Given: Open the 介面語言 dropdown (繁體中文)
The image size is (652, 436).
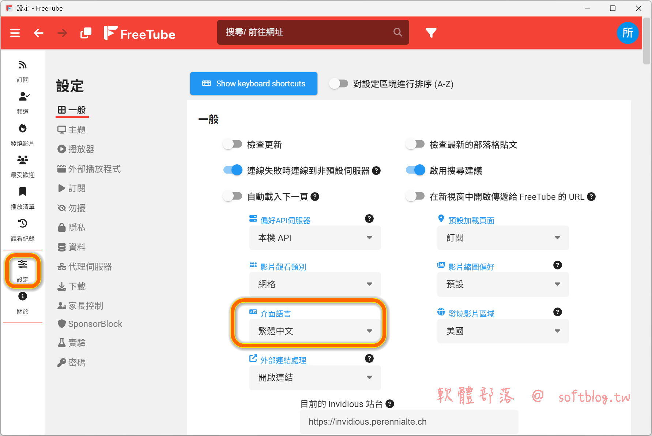Looking at the screenshot, I should click(315, 331).
